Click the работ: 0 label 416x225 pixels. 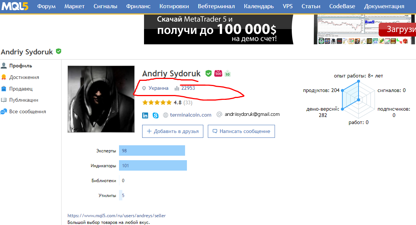click(x=359, y=123)
